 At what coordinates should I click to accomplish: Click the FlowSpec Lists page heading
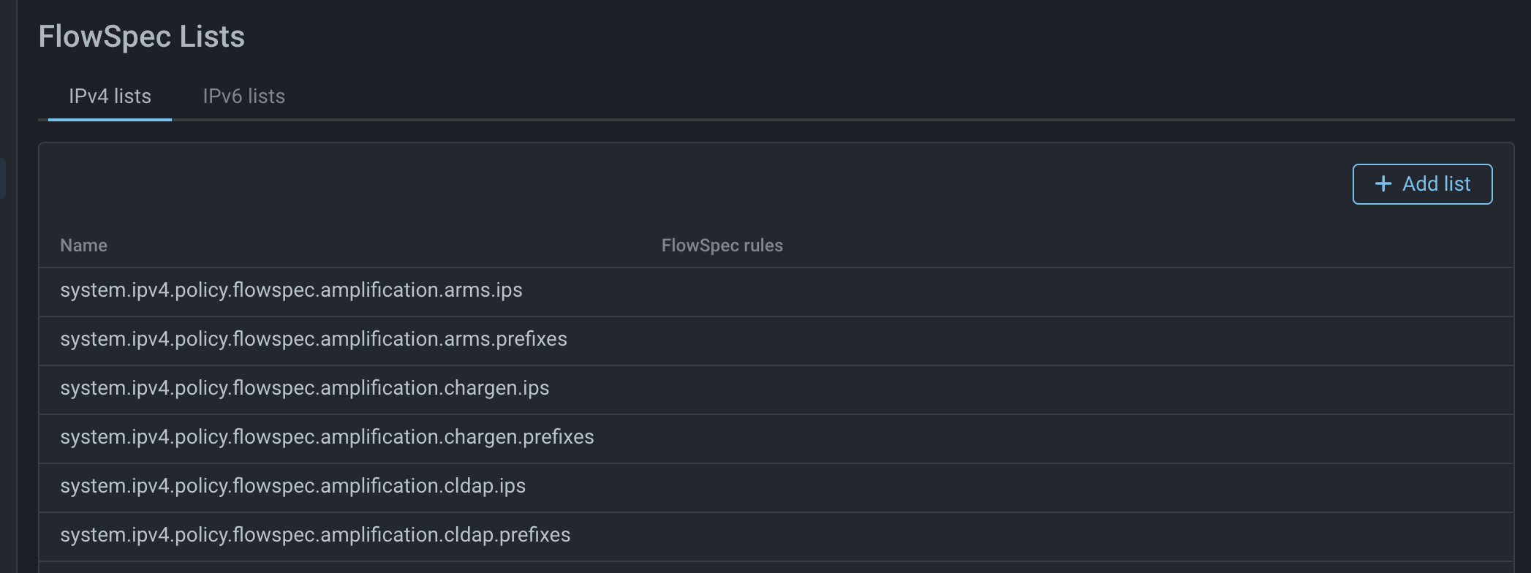tap(141, 37)
